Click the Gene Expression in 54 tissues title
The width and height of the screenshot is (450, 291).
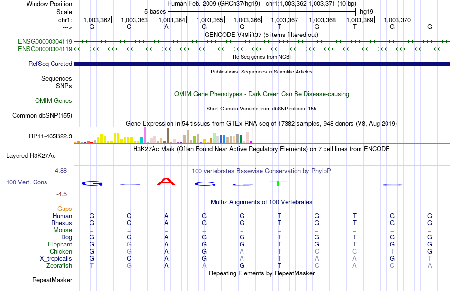pos(261,124)
